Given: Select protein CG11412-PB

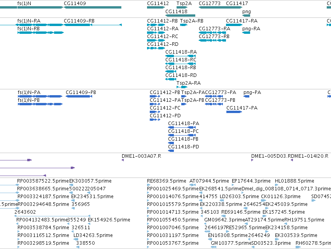Looking at the screenshot, I should coord(155,96).
